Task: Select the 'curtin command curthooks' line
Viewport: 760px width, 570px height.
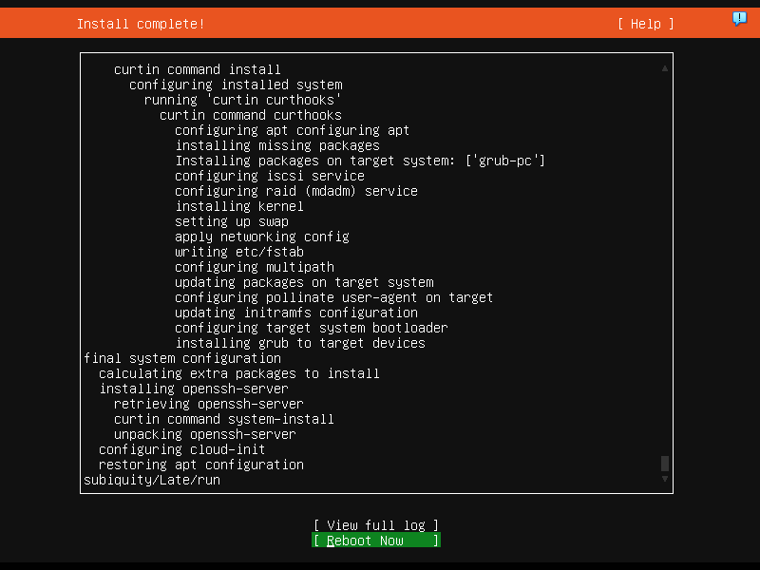Action: 251,115
